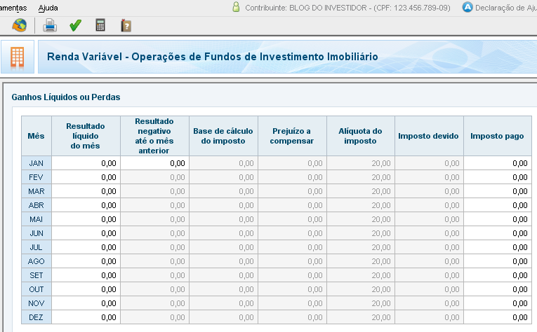
Task: Click the printer icon to print declaration
Action: pyautogui.click(x=50, y=26)
